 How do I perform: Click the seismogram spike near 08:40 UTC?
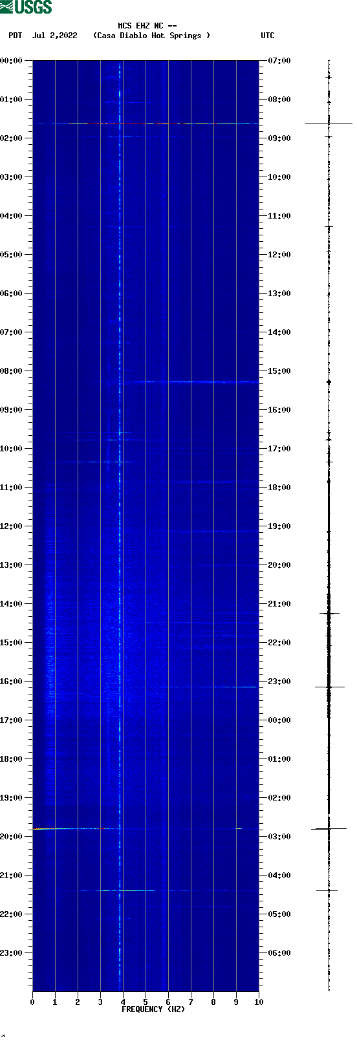pyautogui.click(x=329, y=124)
